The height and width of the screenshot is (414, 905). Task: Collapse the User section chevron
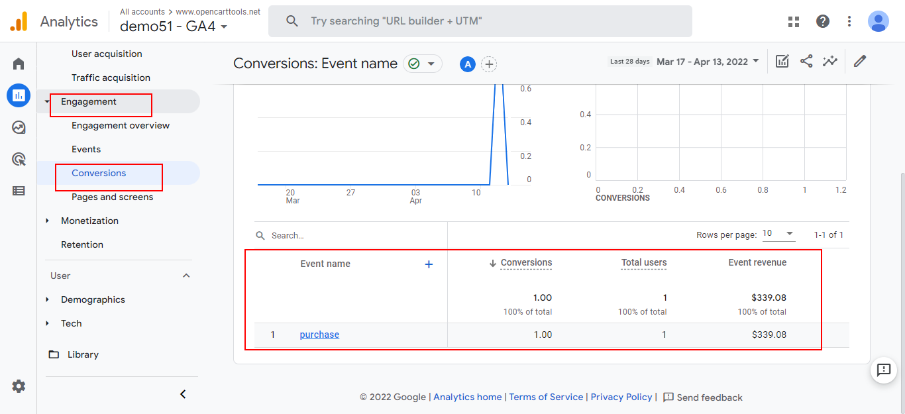click(186, 276)
